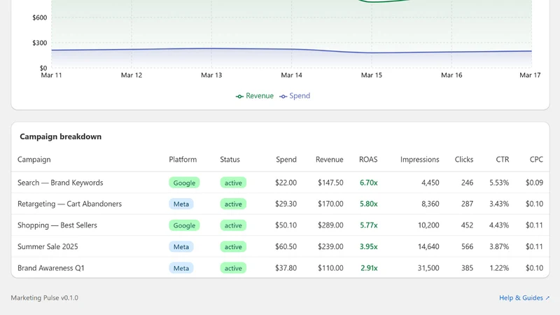560x315 pixels.
Task: Click the $239.00 revenue cell
Action: click(330, 247)
